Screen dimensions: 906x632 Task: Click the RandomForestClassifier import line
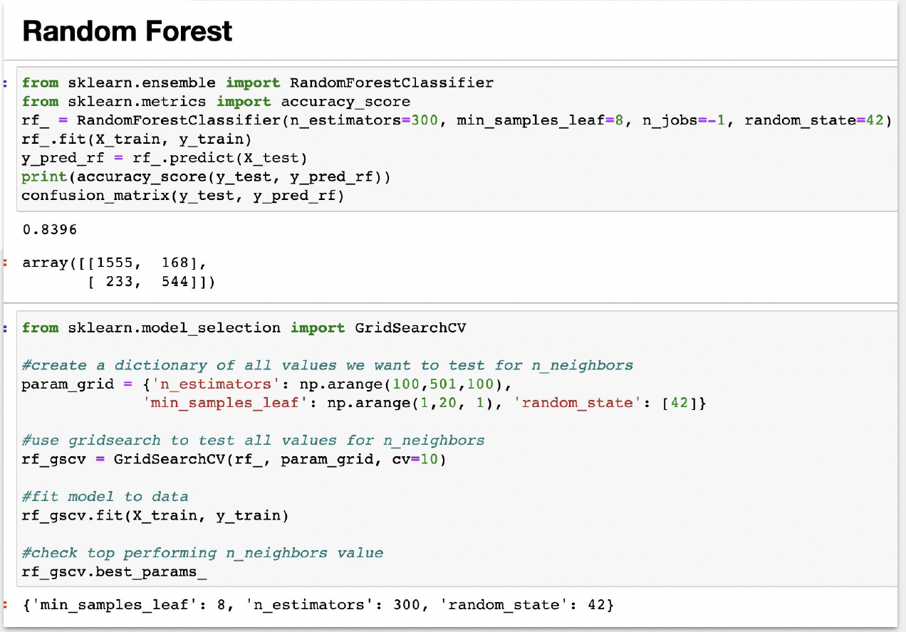[258, 83]
